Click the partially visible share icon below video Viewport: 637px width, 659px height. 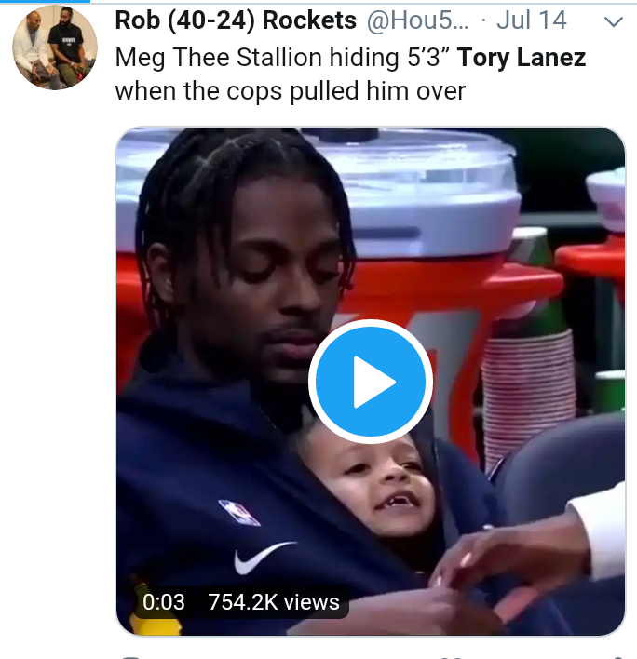coord(616,656)
